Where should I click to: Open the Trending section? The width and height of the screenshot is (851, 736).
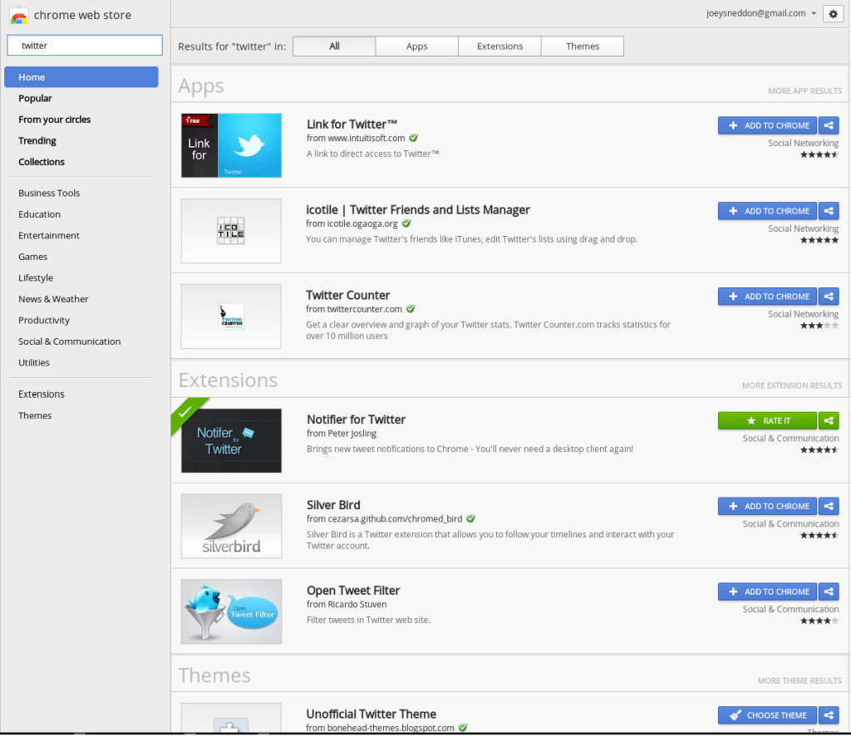37,140
